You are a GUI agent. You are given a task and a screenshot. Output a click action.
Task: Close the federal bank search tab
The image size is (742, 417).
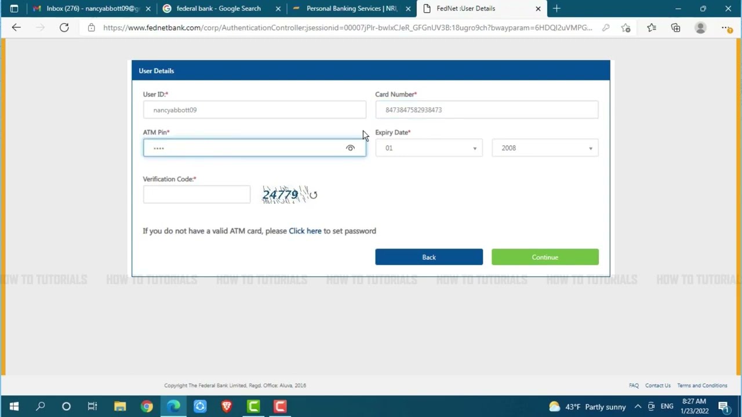tap(278, 9)
